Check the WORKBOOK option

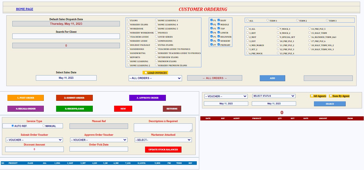coord(128,28)
